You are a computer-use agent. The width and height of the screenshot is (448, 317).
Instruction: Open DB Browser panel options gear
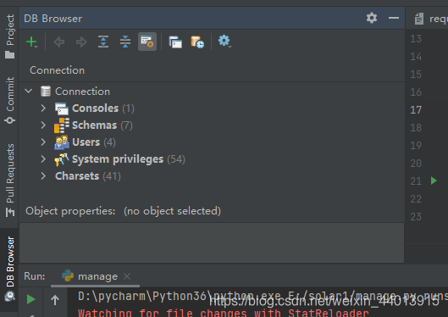click(x=372, y=18)
